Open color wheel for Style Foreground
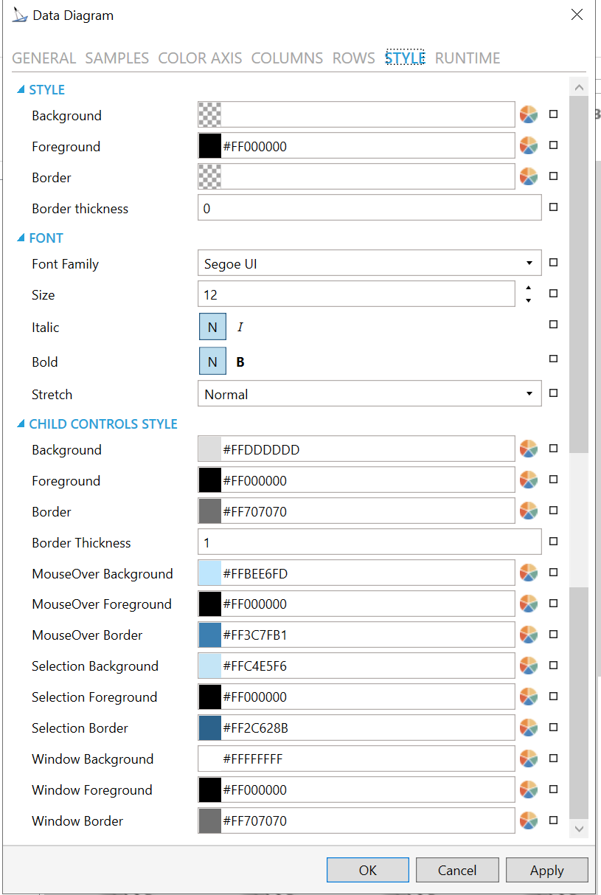The width and height of the screenshot is (601, 895). 528,146
